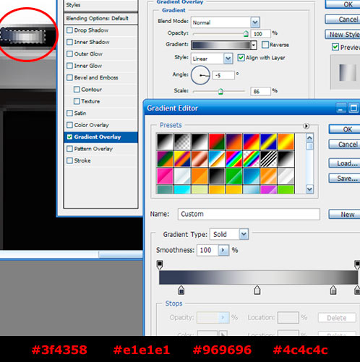This screenshot has width=360, height=362.
Task: Click OK in the Gradient Editor
Action: (x=345, y=129)
